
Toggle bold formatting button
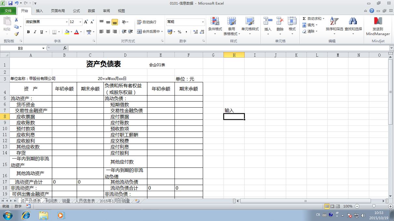(x=28, y=32)
